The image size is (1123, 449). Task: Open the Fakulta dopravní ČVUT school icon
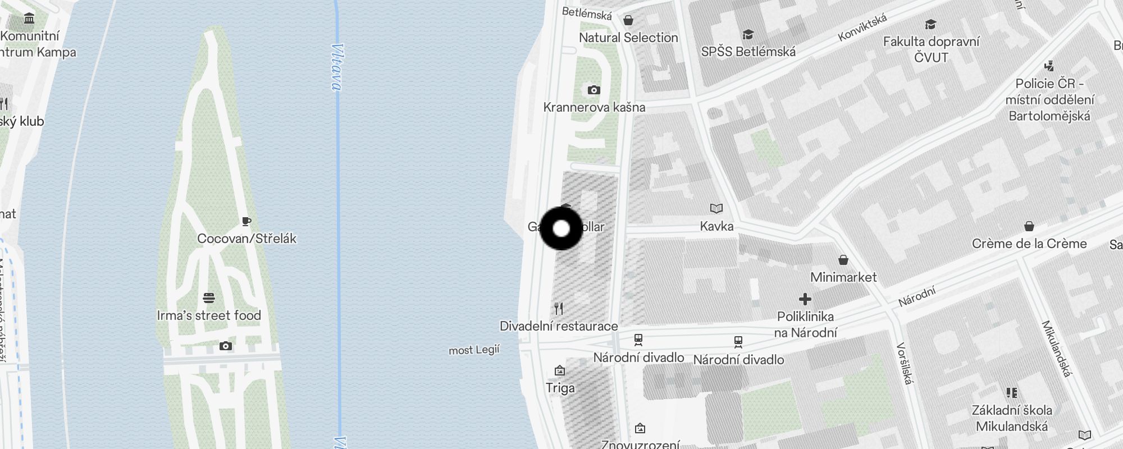[930, 24]
